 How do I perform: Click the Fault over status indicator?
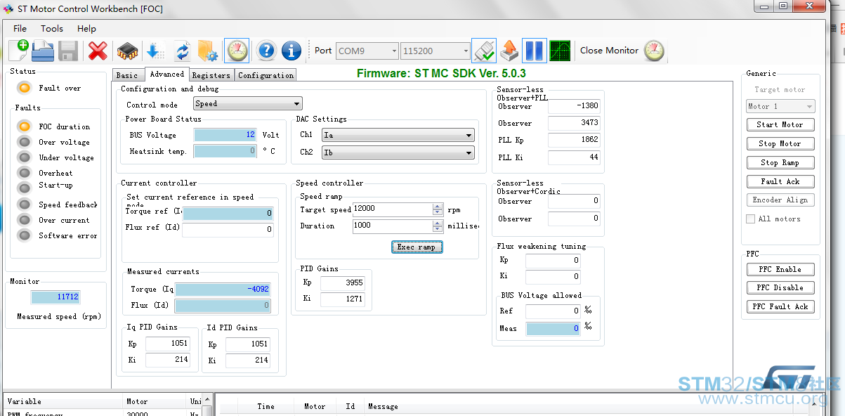point(25,88)
